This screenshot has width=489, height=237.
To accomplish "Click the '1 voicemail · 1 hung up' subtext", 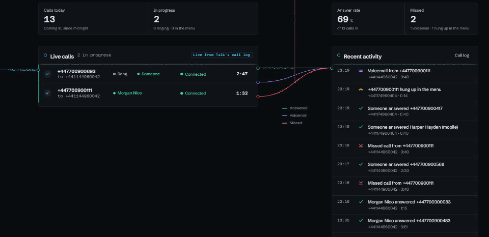I will [440, 28].
